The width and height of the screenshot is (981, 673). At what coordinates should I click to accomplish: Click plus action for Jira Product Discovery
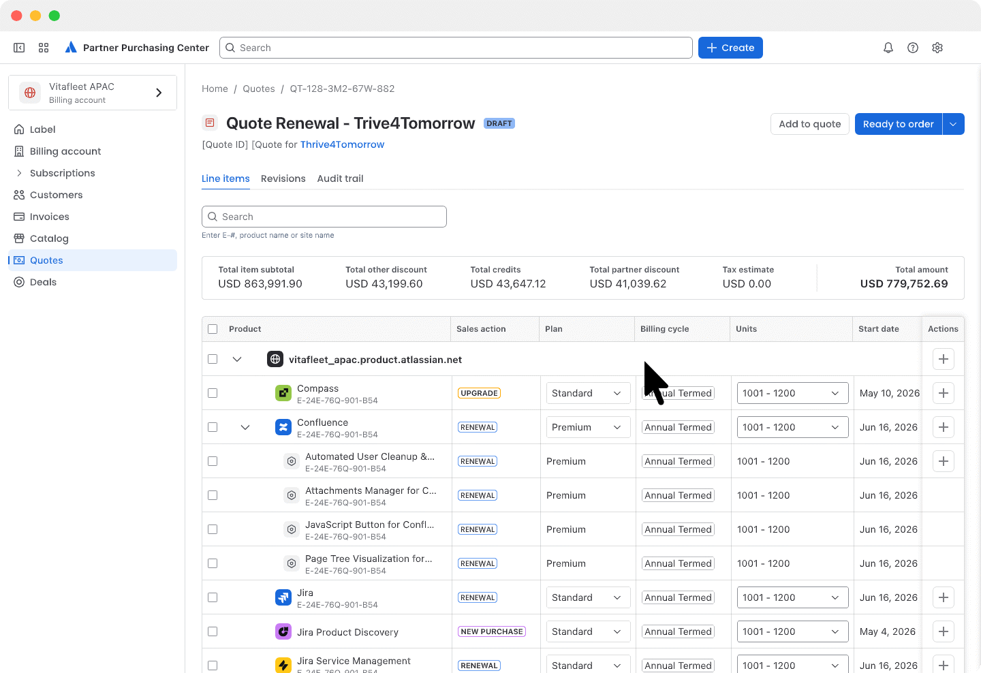click(x=944, y=631)
